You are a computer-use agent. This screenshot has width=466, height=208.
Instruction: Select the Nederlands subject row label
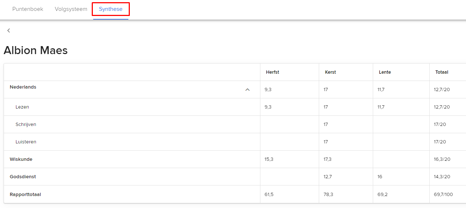(23, 87)
